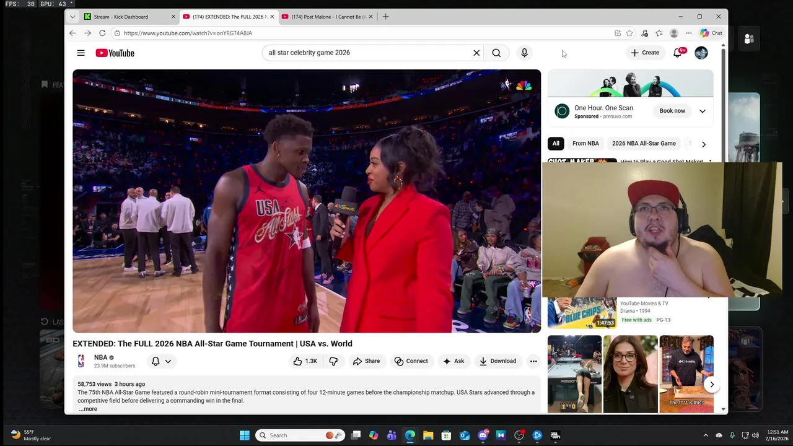The height and width of the screenshot is (446, 793).
Task: View site information lock icon
Action: click(x=116, y=33)
